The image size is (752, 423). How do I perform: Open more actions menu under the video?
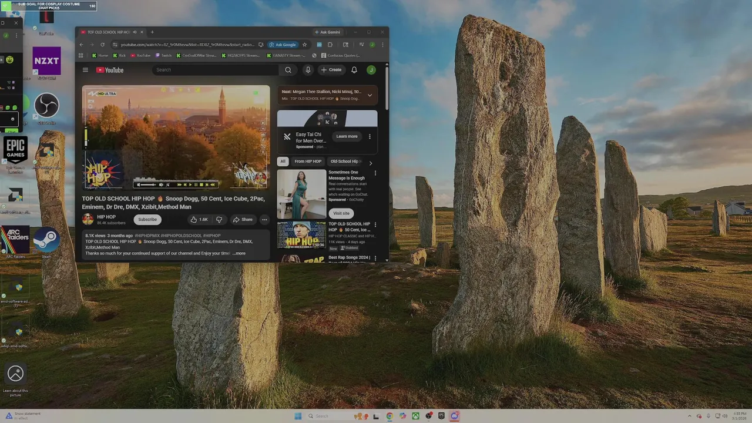264,220
